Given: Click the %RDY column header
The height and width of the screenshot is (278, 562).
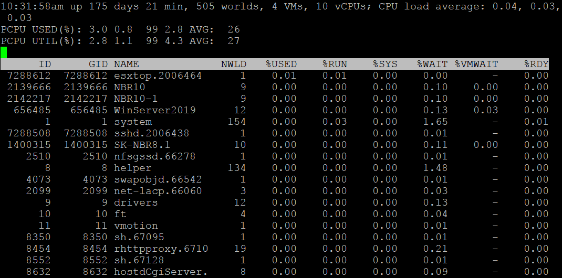Looking at the screenshot, I should click(536, 64).
